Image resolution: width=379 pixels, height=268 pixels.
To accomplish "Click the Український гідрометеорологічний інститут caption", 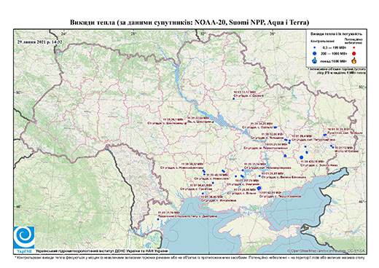I will (102, 251).
